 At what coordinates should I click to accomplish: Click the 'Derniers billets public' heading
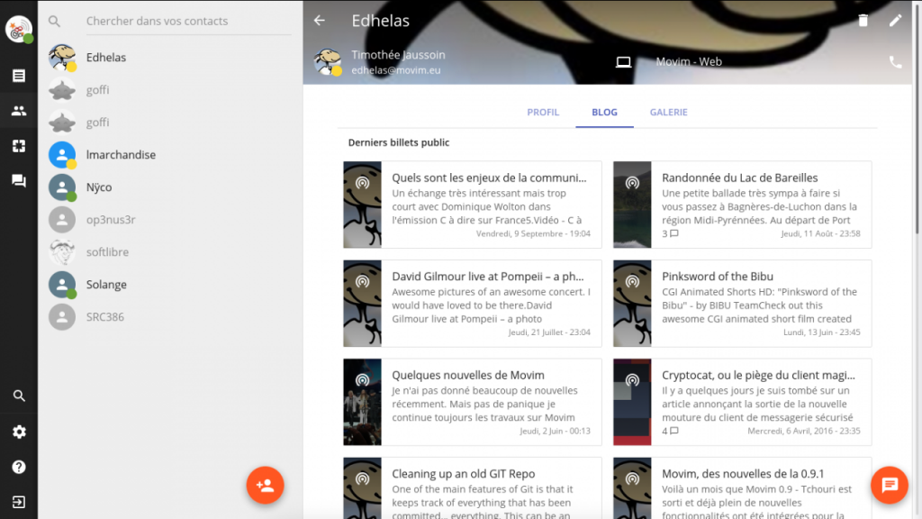click(x=399, y=142)
